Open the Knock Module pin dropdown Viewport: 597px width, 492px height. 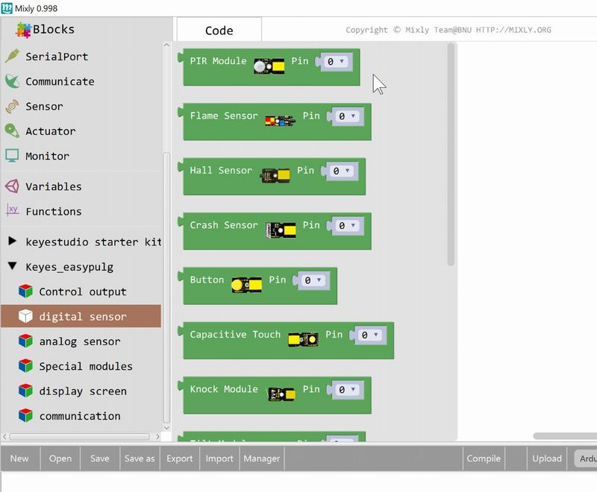346,390
